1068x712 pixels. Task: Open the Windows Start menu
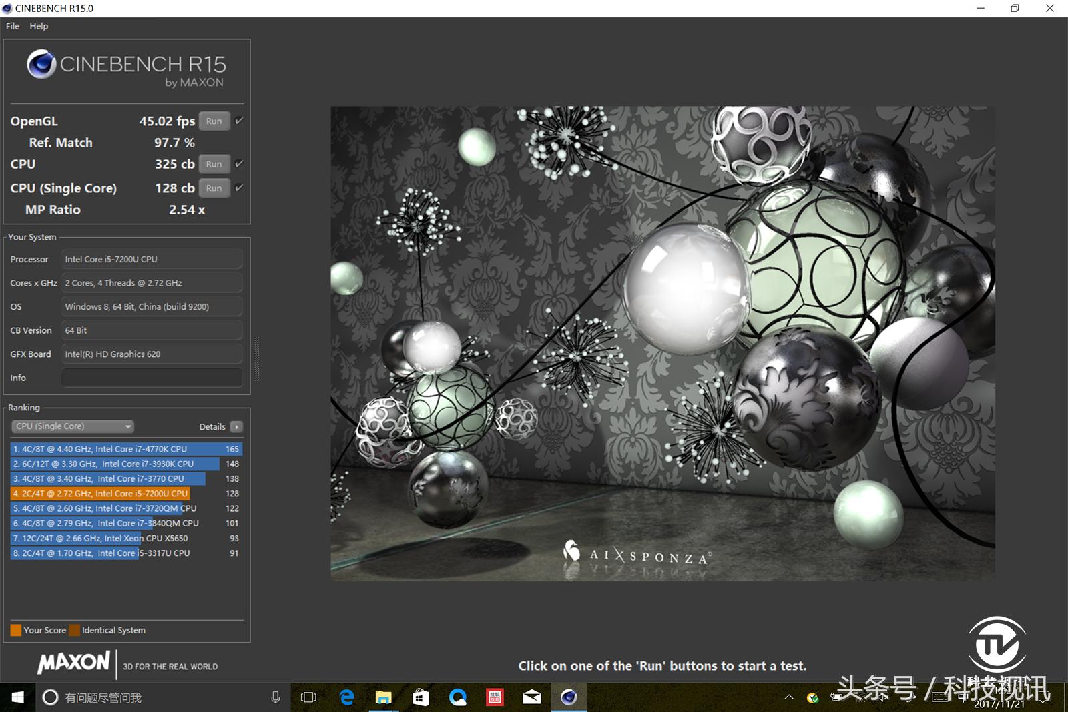tap(18, 697)
